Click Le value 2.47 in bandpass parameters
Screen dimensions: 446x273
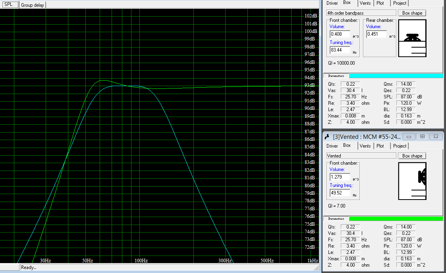click(x=350, y=110)
